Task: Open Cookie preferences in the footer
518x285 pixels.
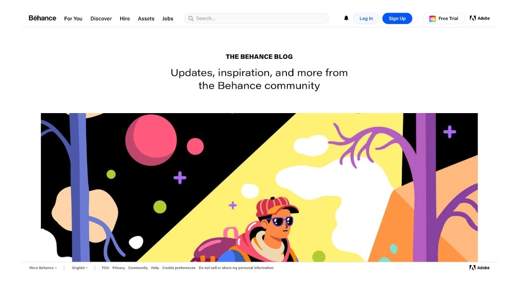Action: click(x=179, y=268)
